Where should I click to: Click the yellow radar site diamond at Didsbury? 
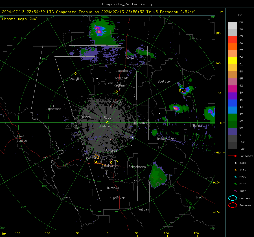(108, 123)
